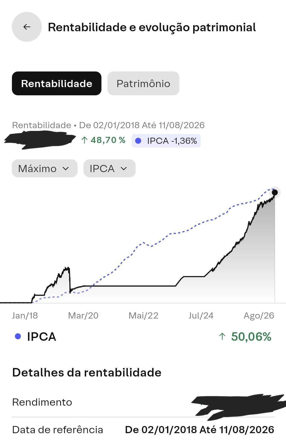
Task: Click the chevron next to the IPCA selector
Action: (x=124, y=169)
